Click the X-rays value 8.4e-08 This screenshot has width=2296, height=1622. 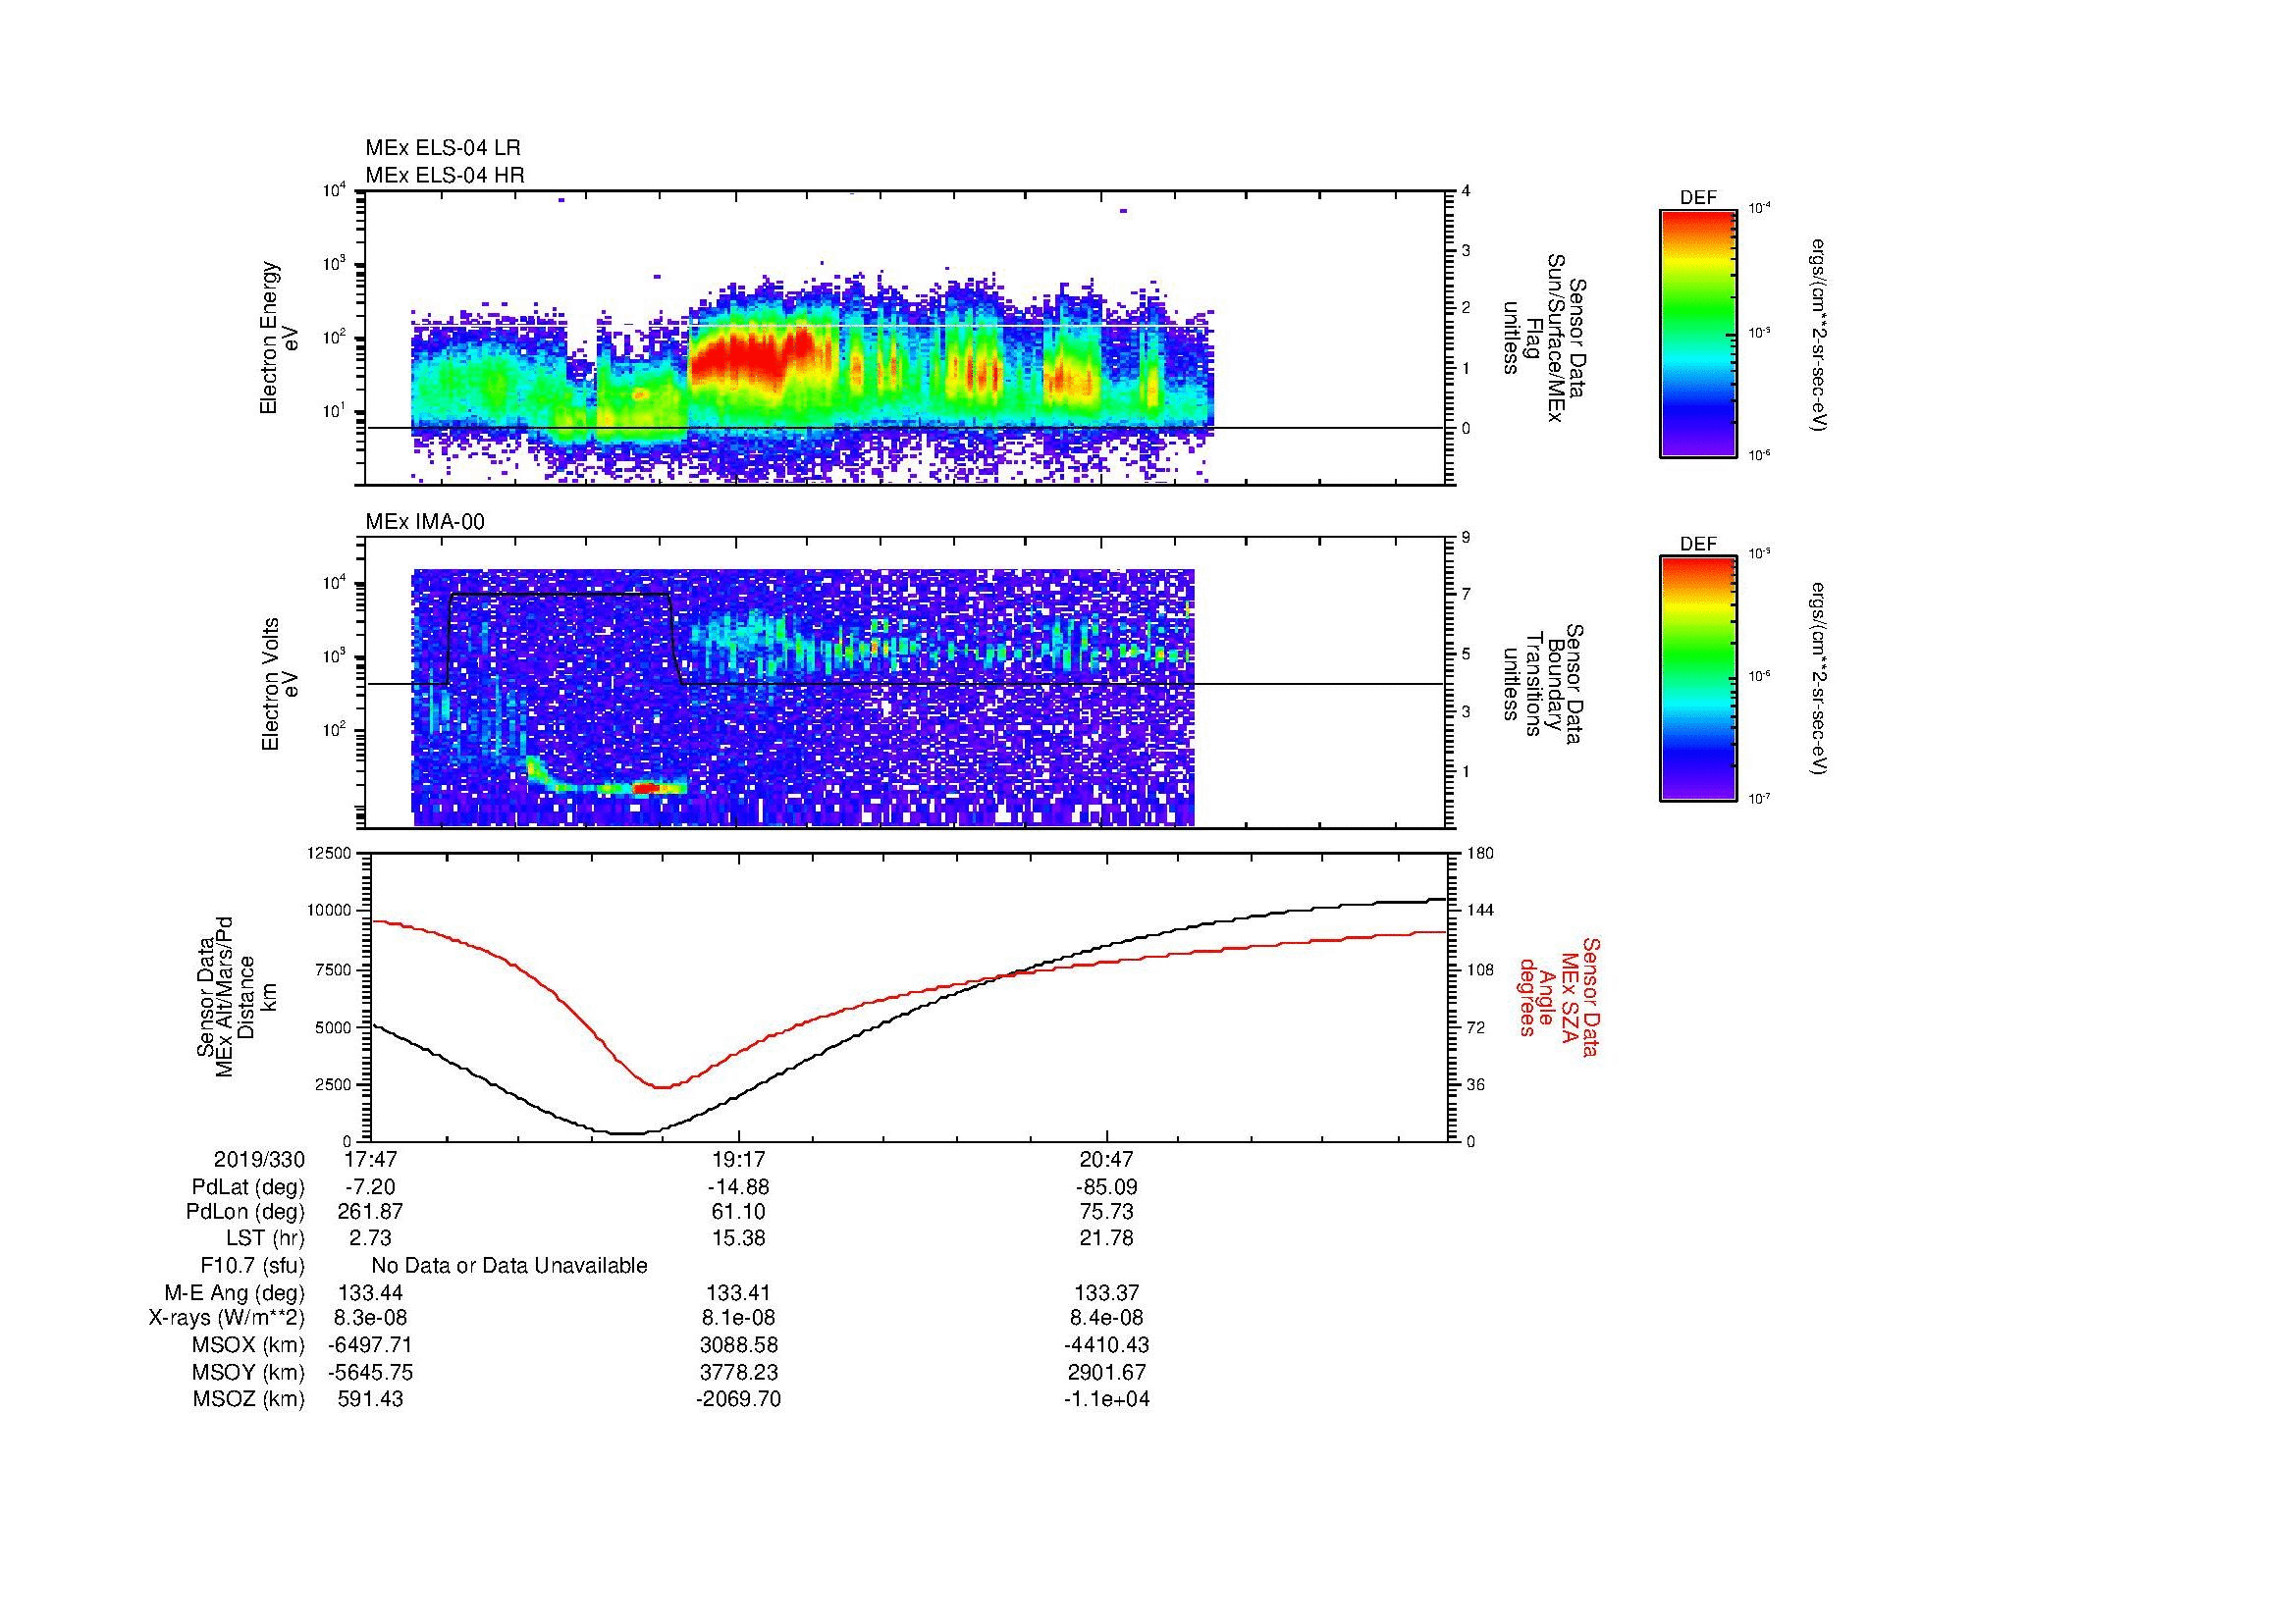coord(1107,1319)
